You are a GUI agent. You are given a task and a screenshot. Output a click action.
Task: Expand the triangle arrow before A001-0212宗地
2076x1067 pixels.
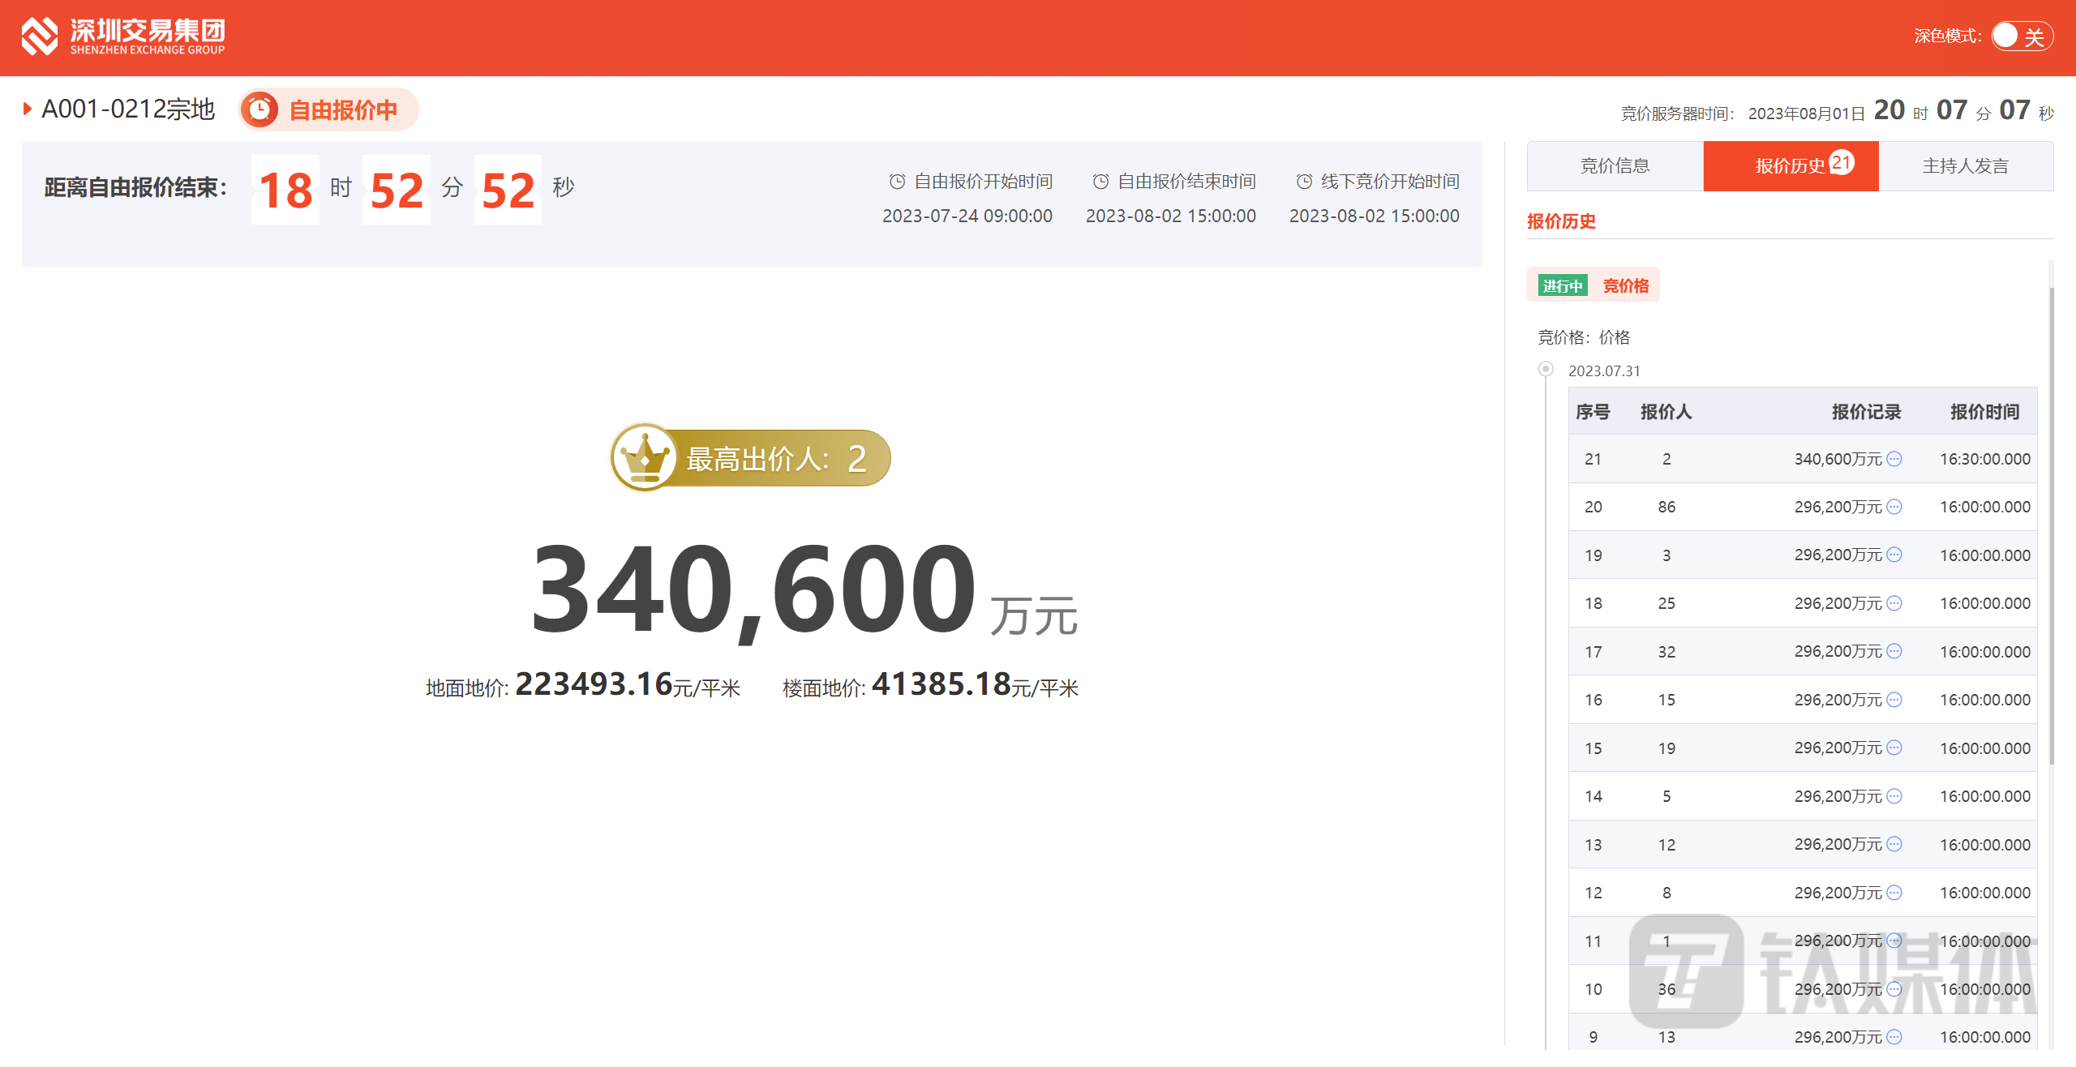tap(28, 109)
